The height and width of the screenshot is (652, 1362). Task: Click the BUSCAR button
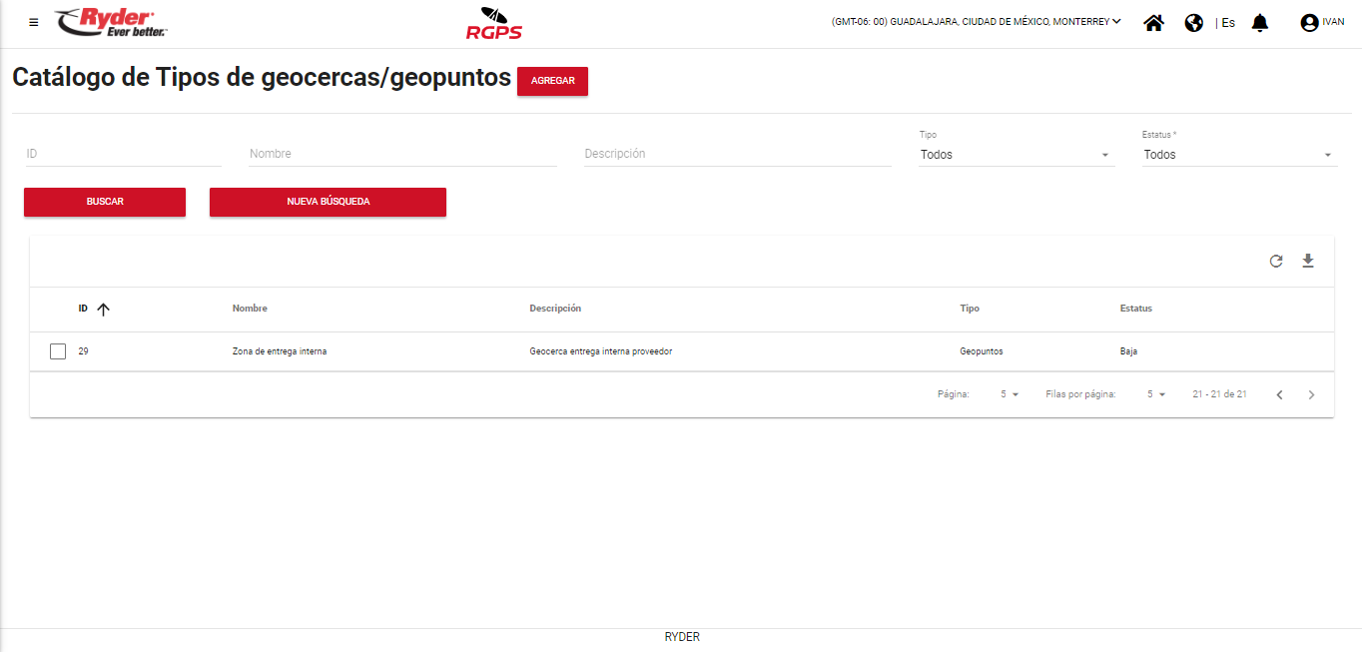(105, 202)
